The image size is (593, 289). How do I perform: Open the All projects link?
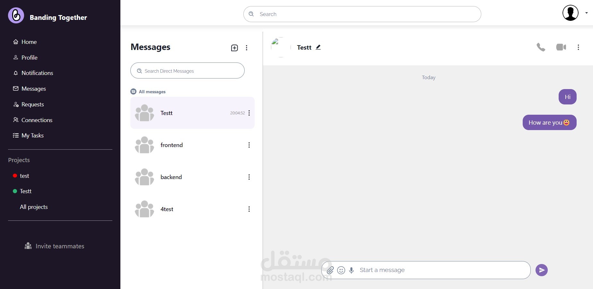[x=34, y=207]
